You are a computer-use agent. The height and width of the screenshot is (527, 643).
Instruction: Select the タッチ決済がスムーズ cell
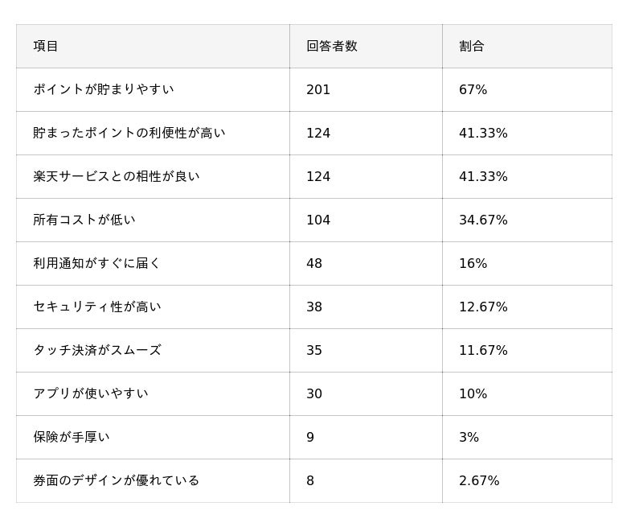point(96,350)
